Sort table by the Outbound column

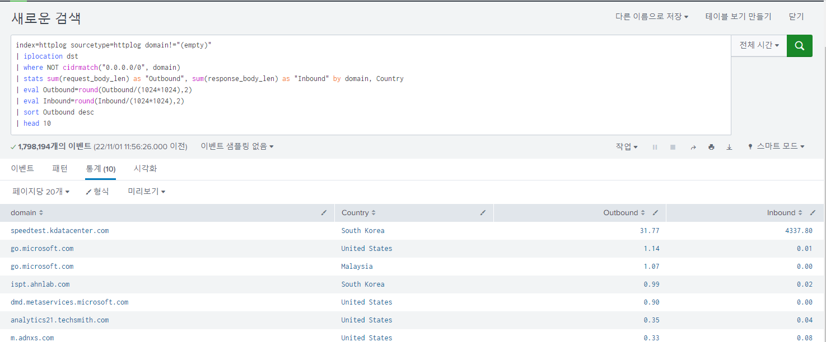tap(624, 213)
